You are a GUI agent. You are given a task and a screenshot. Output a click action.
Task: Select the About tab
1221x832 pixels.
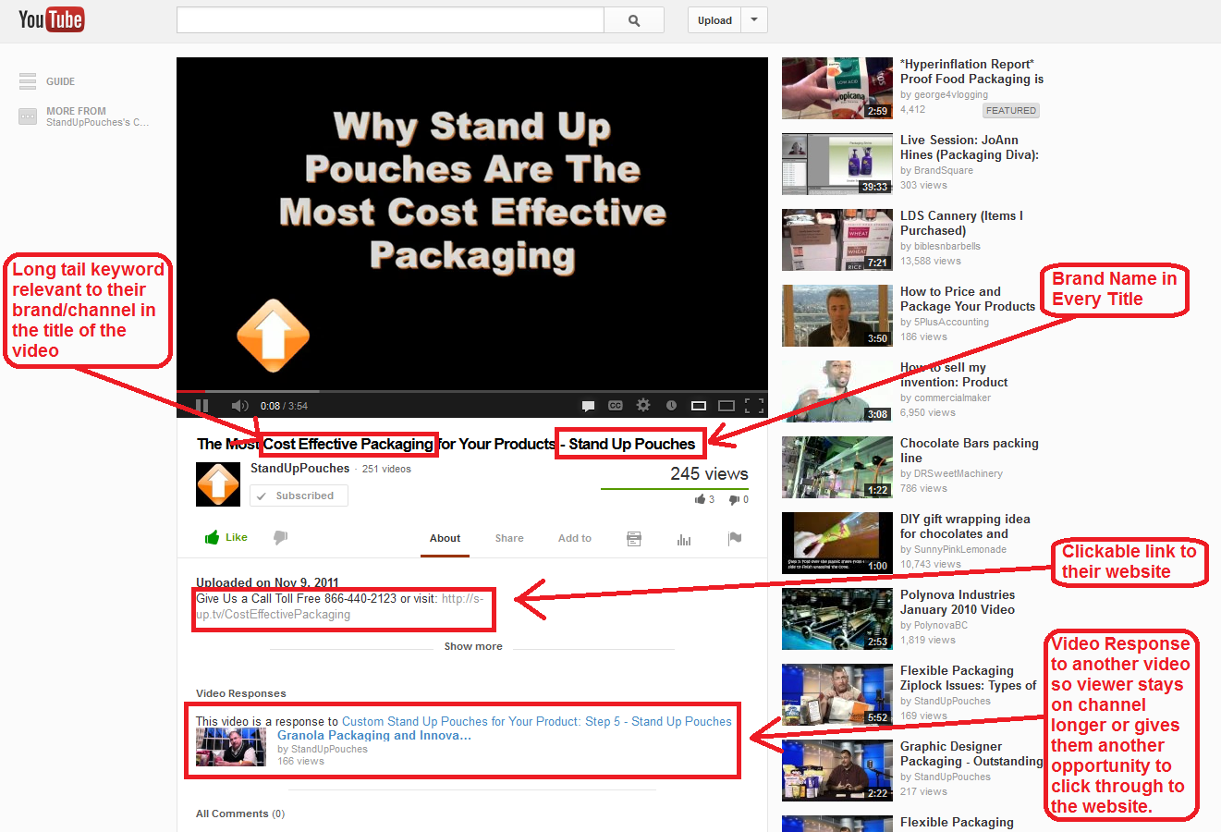pos(445,538)
